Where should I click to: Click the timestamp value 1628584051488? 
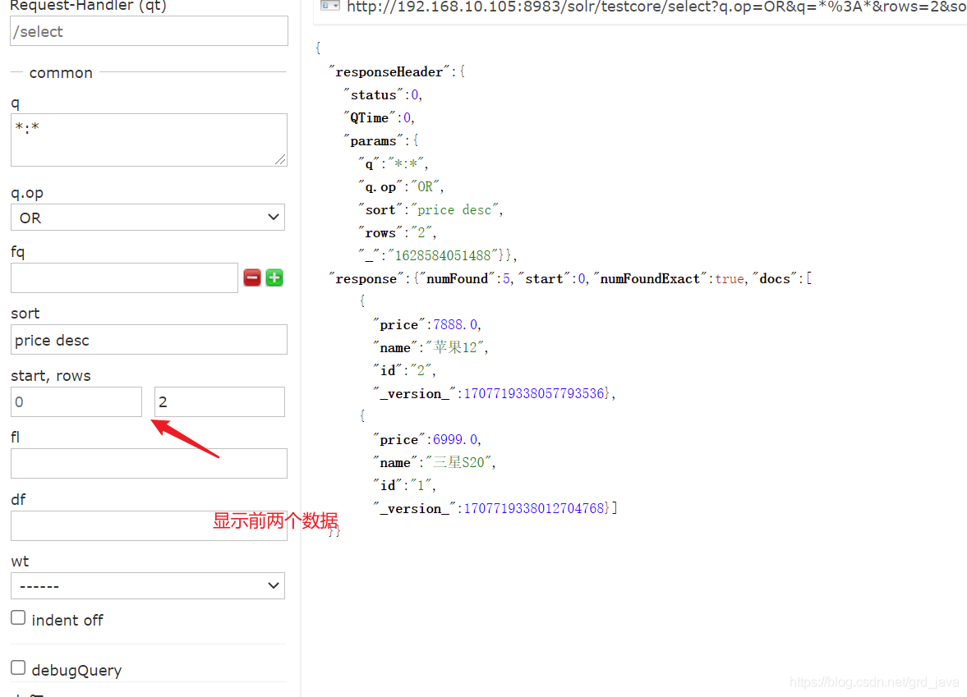pos(443,256)
